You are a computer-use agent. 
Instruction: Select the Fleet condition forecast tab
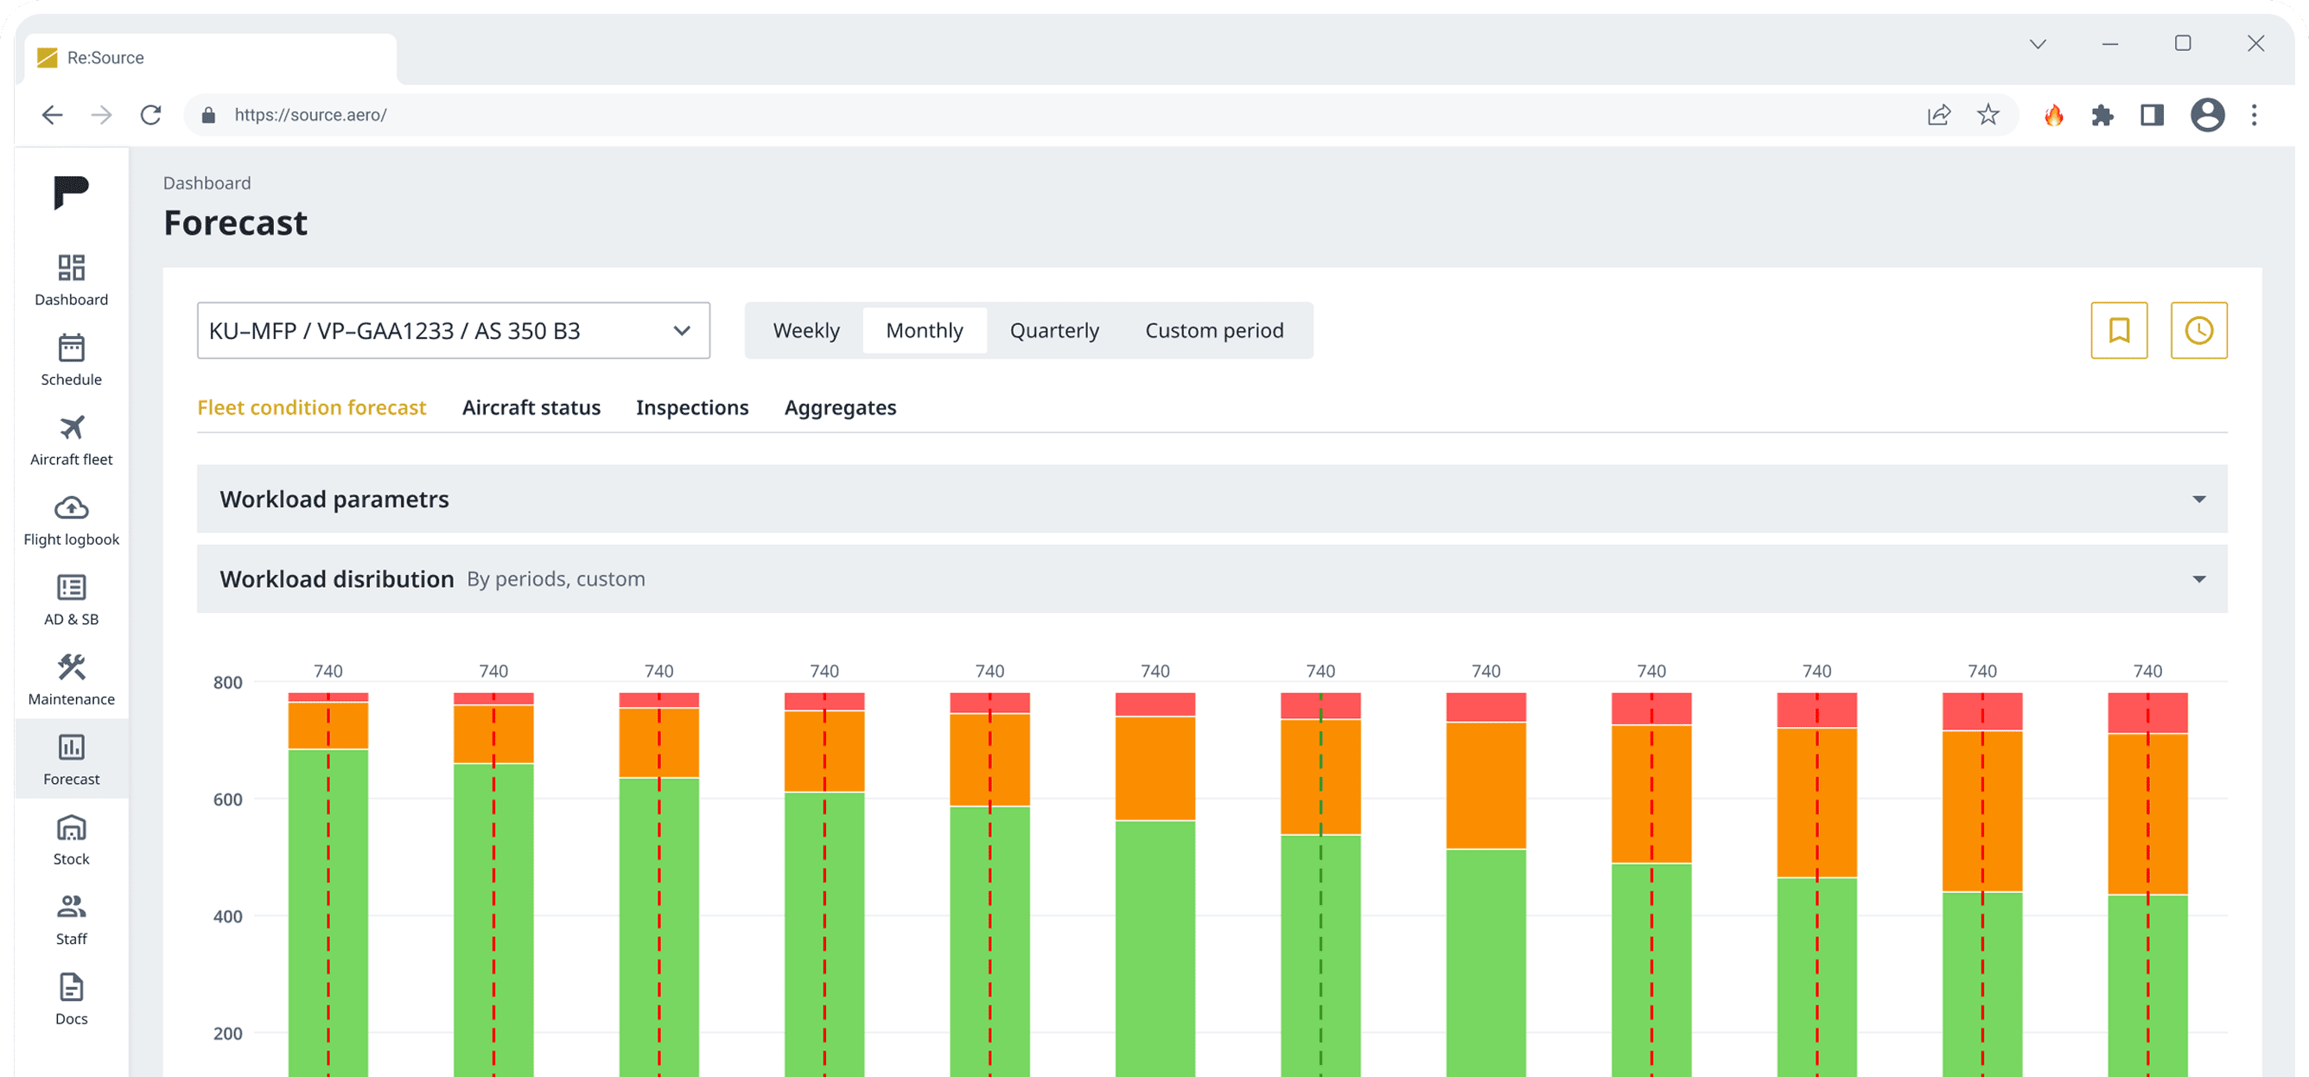311,407
